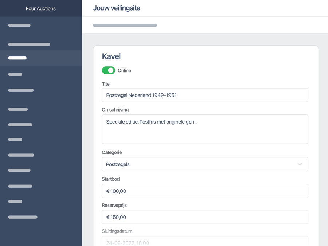This screenshot has height=246, width=328.
Task: Click the Kavel form heading
Action: tap(111, 56)
